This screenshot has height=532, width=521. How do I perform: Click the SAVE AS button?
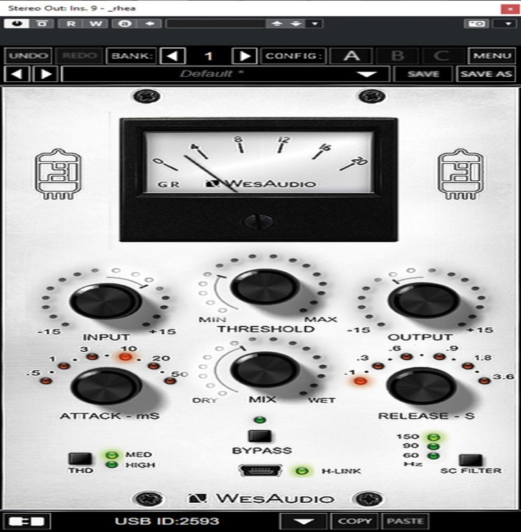486,74
